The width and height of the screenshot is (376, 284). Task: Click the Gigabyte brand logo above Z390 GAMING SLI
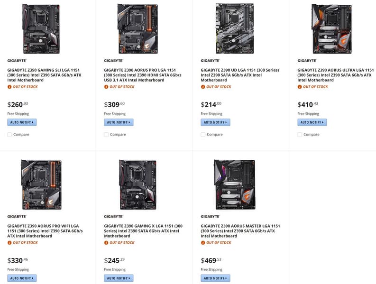pyautogui.click(x=17, y=61)
